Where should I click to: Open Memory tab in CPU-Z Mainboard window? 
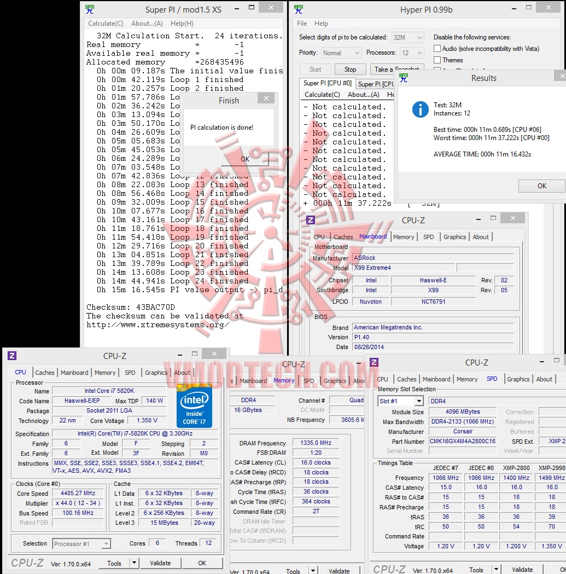point(404,237)
